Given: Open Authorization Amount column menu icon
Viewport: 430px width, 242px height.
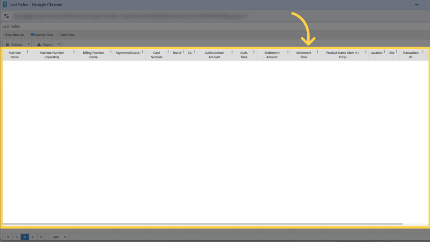Looking at the screenshot, I should click(232, 52).
